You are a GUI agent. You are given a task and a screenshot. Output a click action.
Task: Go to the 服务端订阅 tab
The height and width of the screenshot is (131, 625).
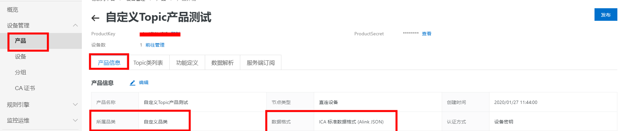[260, 63]
